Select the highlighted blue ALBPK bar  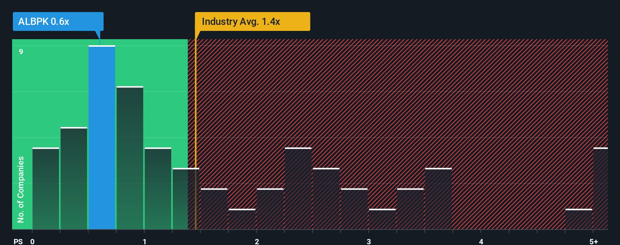tap(102, 137)
